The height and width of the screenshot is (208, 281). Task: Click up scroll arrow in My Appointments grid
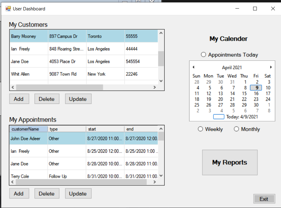point(161,129)
